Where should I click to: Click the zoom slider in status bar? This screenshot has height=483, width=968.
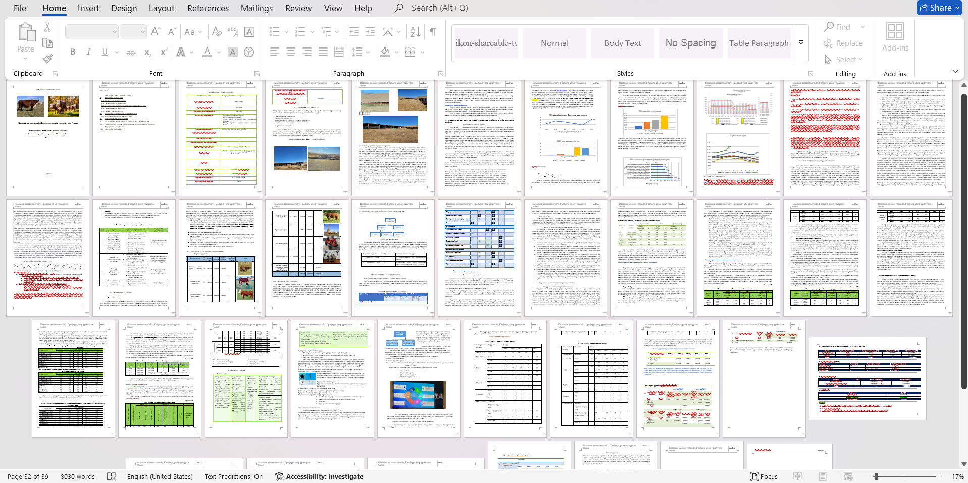[903, 476]
